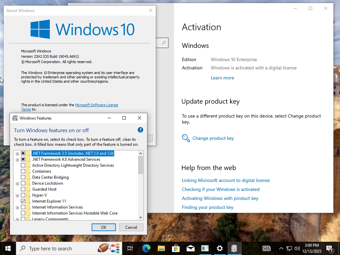Enable Data Center Bridging checkbox
The image size is (340, 255).
click(23, 177)
